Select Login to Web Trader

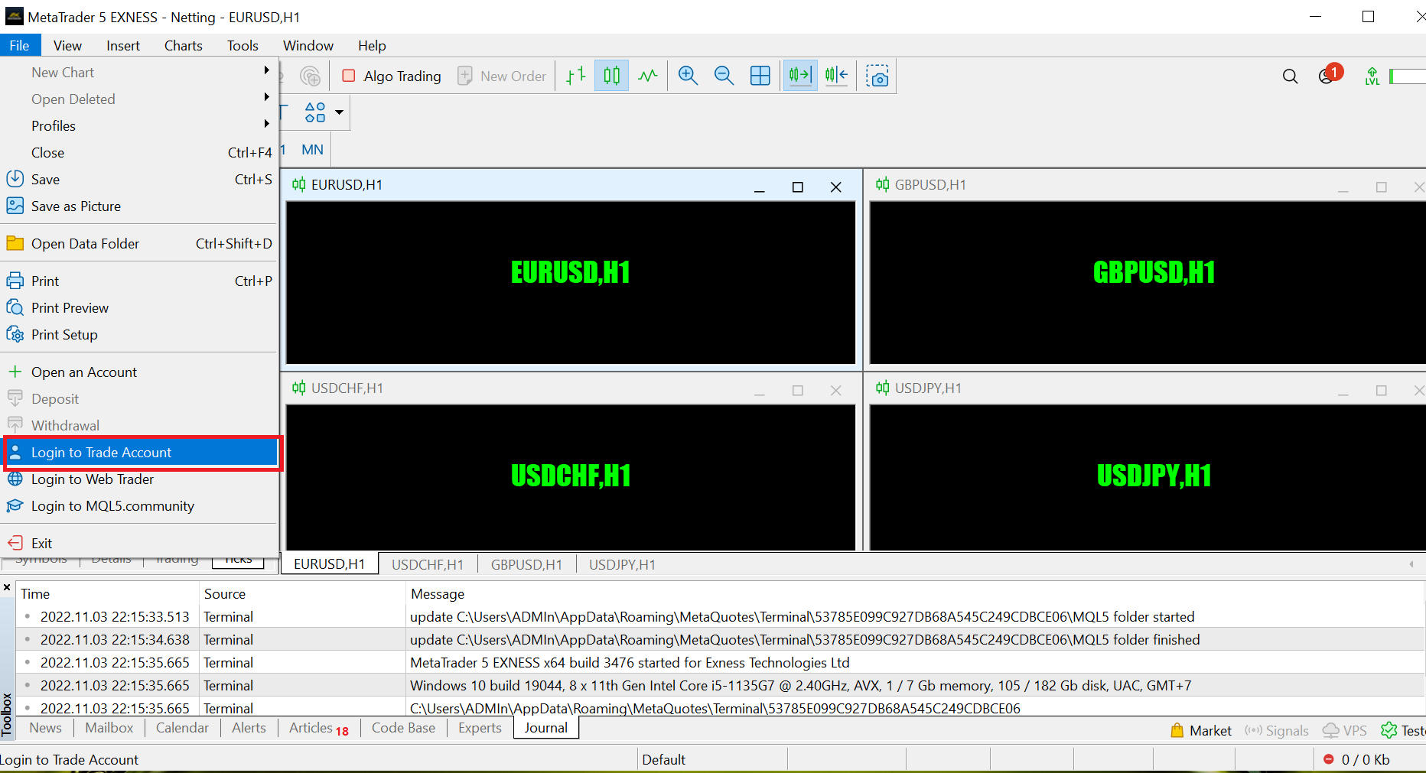pyautogui.click(x=139, y=479)
